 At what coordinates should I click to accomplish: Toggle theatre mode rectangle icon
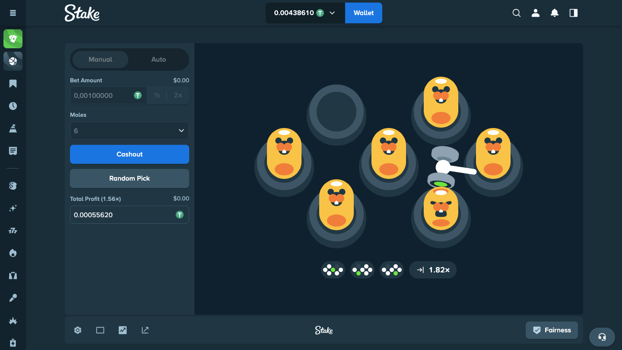coord(100,330)
